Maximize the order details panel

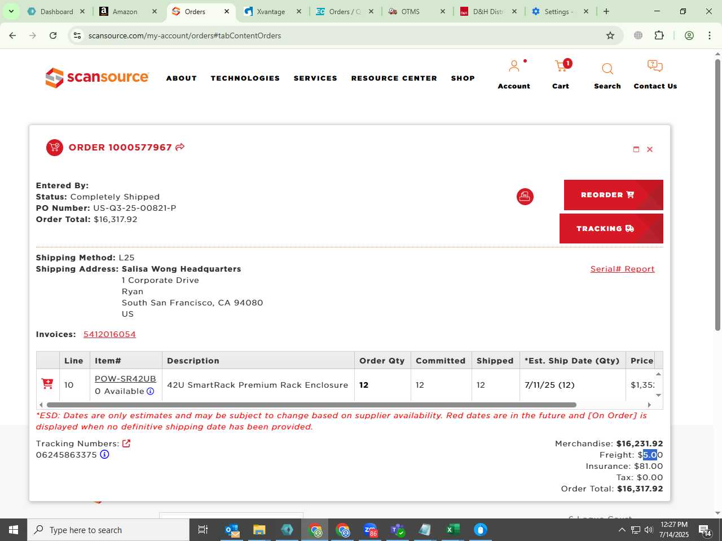pyautogui.click(x=636, y=149)
